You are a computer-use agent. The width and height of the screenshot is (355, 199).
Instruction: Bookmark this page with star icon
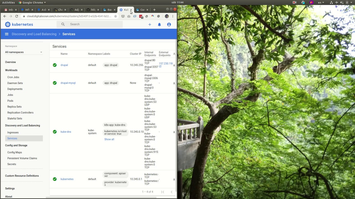[116, 16]
